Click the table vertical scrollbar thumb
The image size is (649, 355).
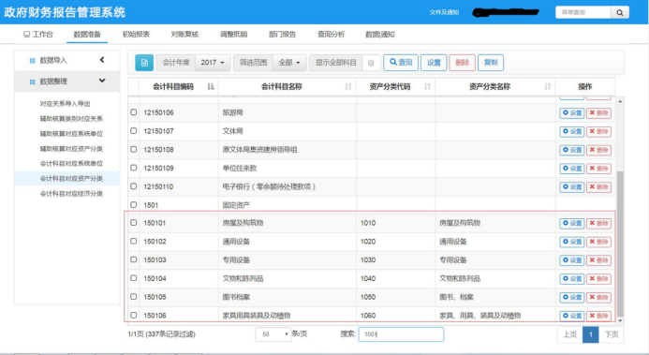tap(620, 244)
